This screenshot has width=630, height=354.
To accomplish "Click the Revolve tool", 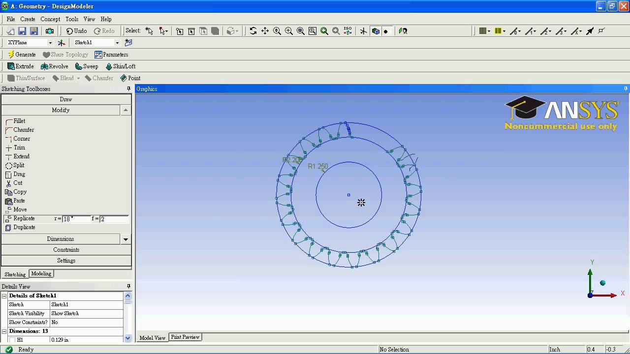I will click(x=55, y=66).
